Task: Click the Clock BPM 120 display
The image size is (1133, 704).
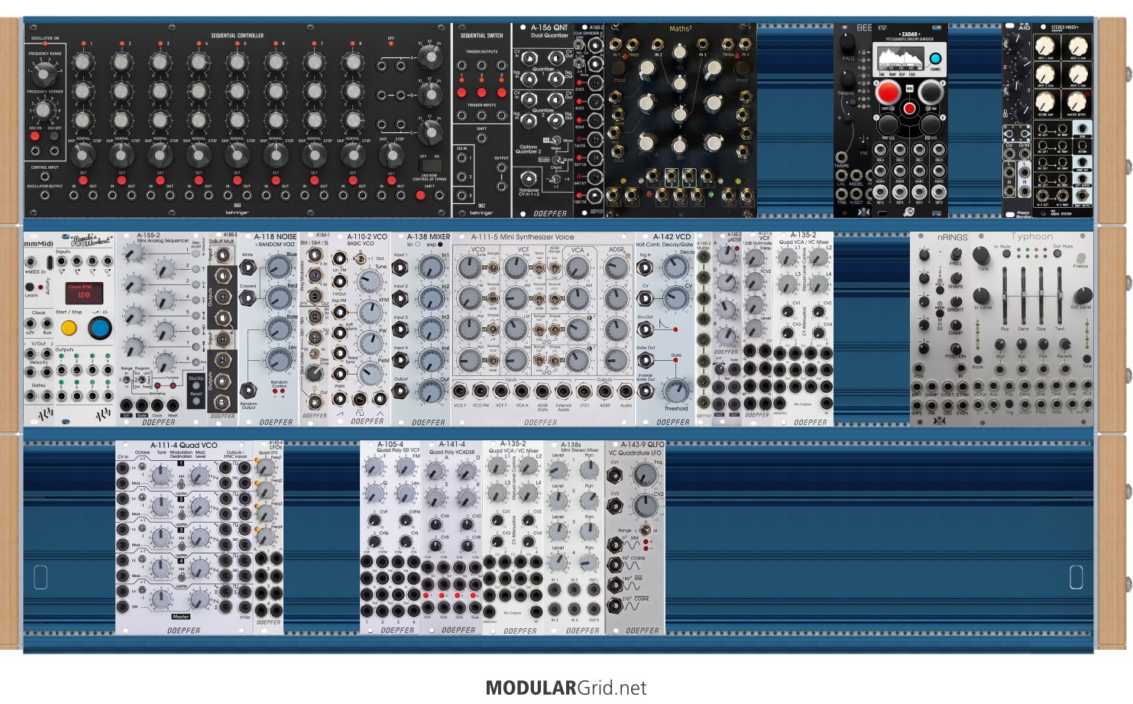Action: 84,293
